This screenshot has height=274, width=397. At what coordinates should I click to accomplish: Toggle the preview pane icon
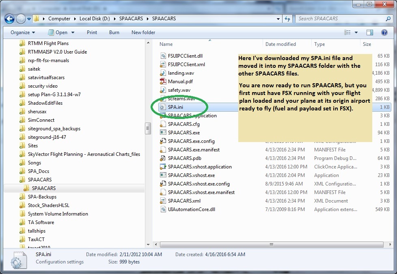(x=370, y=32)
